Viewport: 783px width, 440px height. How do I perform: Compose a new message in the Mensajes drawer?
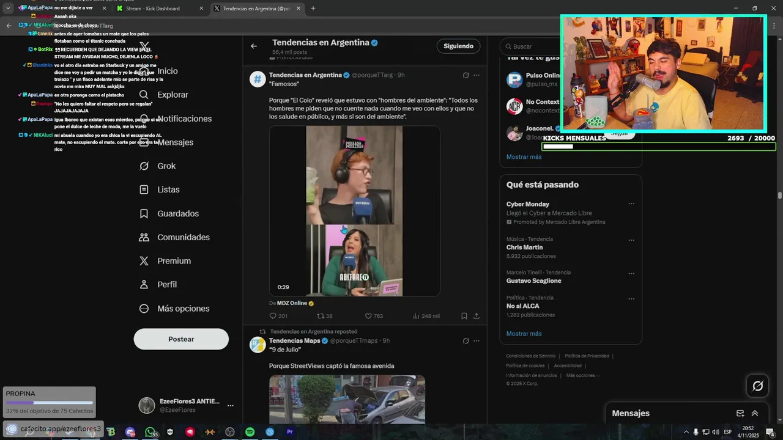click(x=740, y=413)
